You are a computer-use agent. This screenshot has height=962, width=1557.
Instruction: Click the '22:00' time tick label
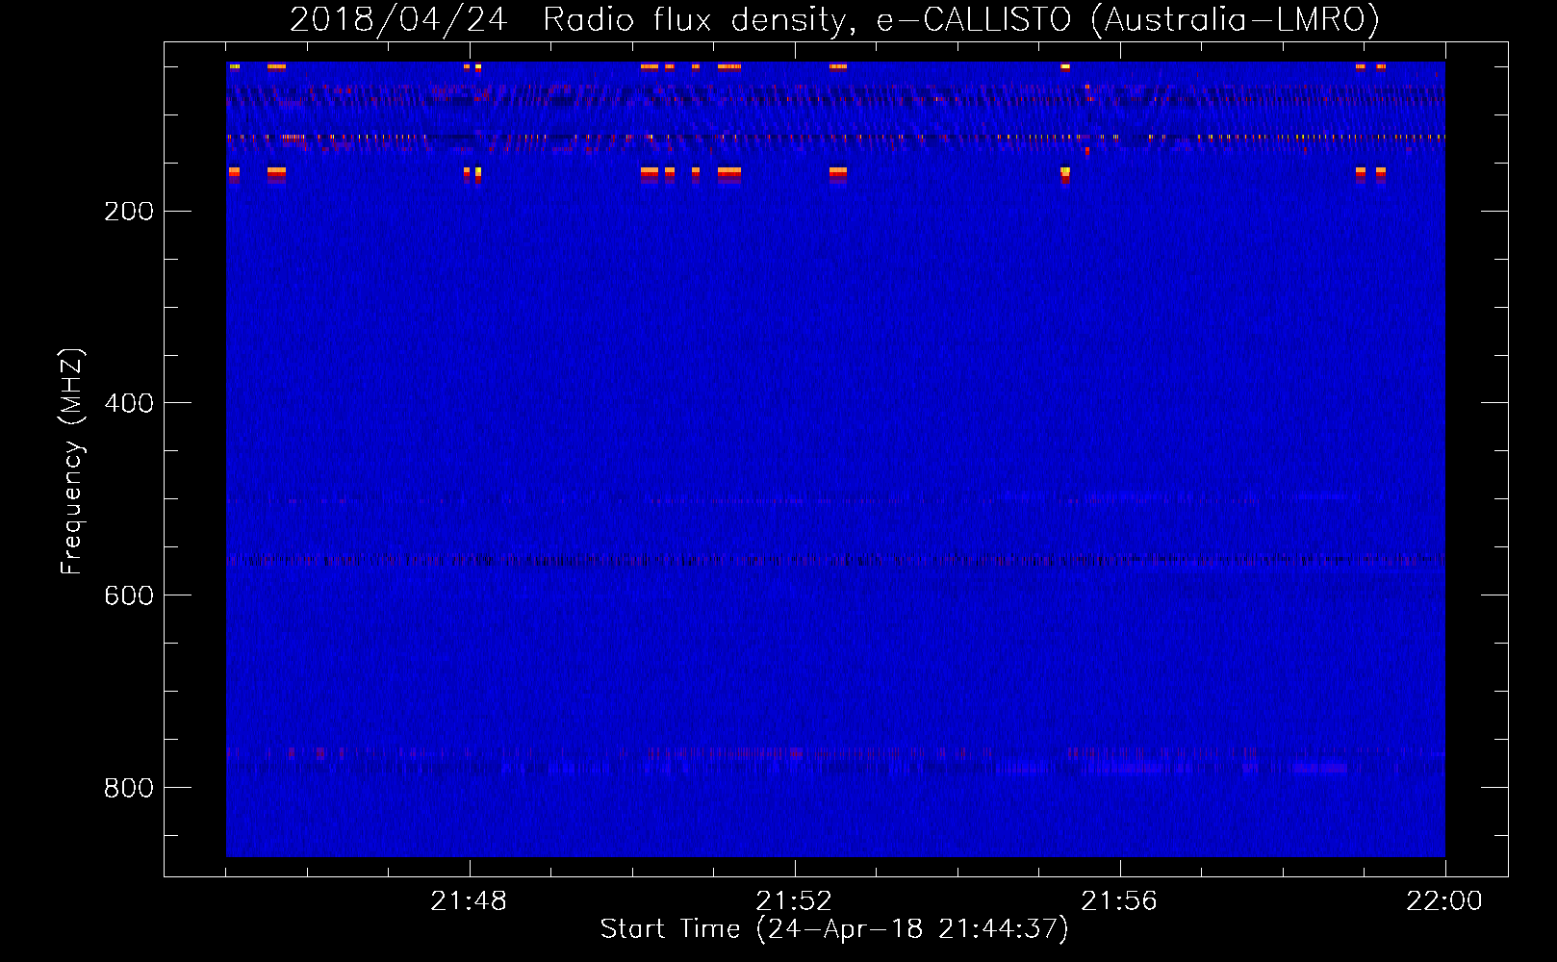(1444, 901)
